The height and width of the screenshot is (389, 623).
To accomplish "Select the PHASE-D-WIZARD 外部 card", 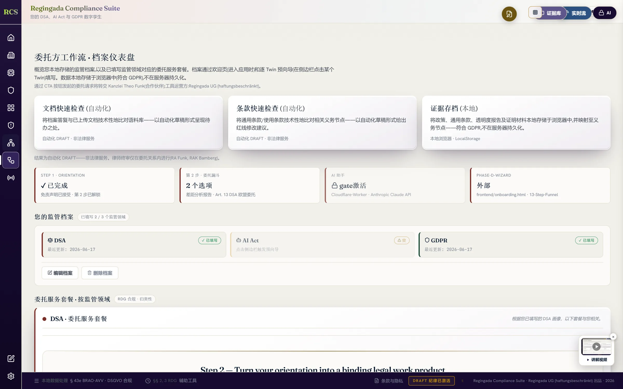I will click(x=540, y=185).
